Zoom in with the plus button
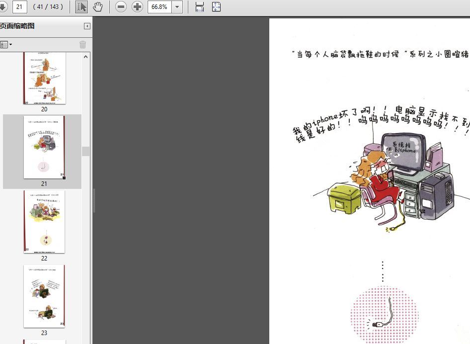Screen dimensions: 470x344 [137, 6]
